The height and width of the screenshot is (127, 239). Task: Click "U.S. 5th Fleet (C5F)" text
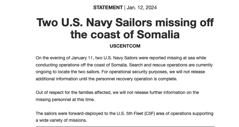pos(138,113)
